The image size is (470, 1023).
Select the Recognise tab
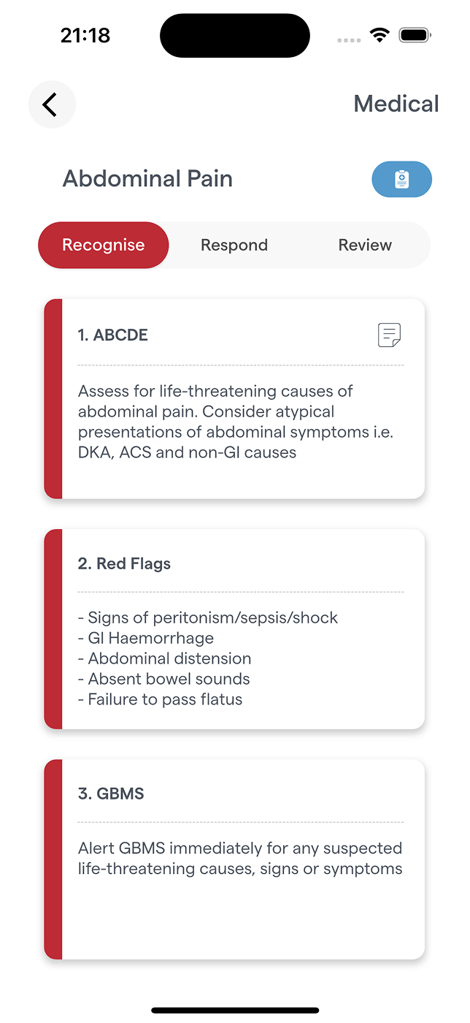click(x=104, y=246)
